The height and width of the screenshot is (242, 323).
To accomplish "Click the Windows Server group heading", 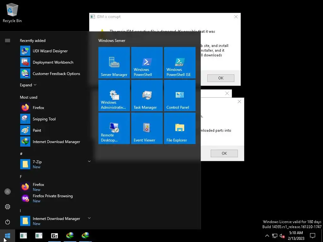I will (112, 41).
